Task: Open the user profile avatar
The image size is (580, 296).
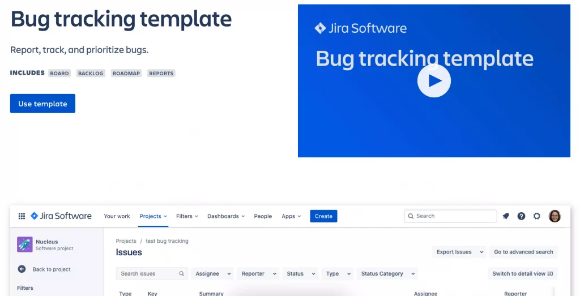Action: [x=555, y=216]
